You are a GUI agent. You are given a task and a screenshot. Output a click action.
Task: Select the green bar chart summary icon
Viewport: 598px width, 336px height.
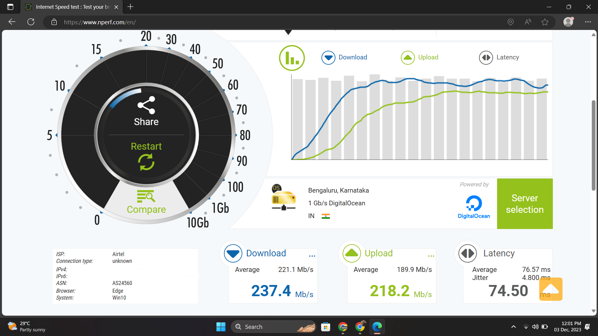292,58
